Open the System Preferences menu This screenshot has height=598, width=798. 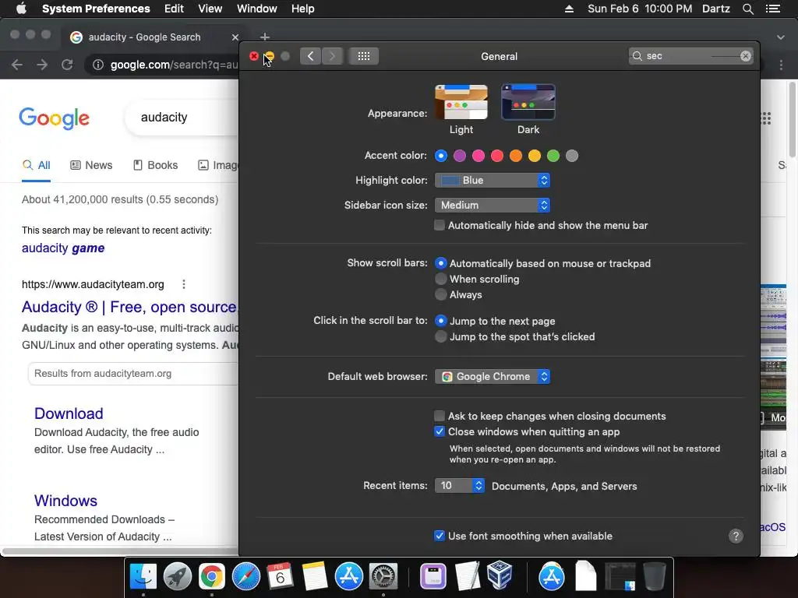[x=96, y=9]
